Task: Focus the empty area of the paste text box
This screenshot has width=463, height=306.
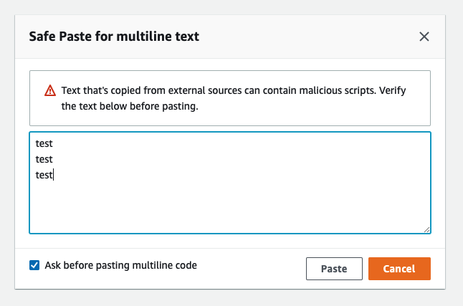Action: 230,207
